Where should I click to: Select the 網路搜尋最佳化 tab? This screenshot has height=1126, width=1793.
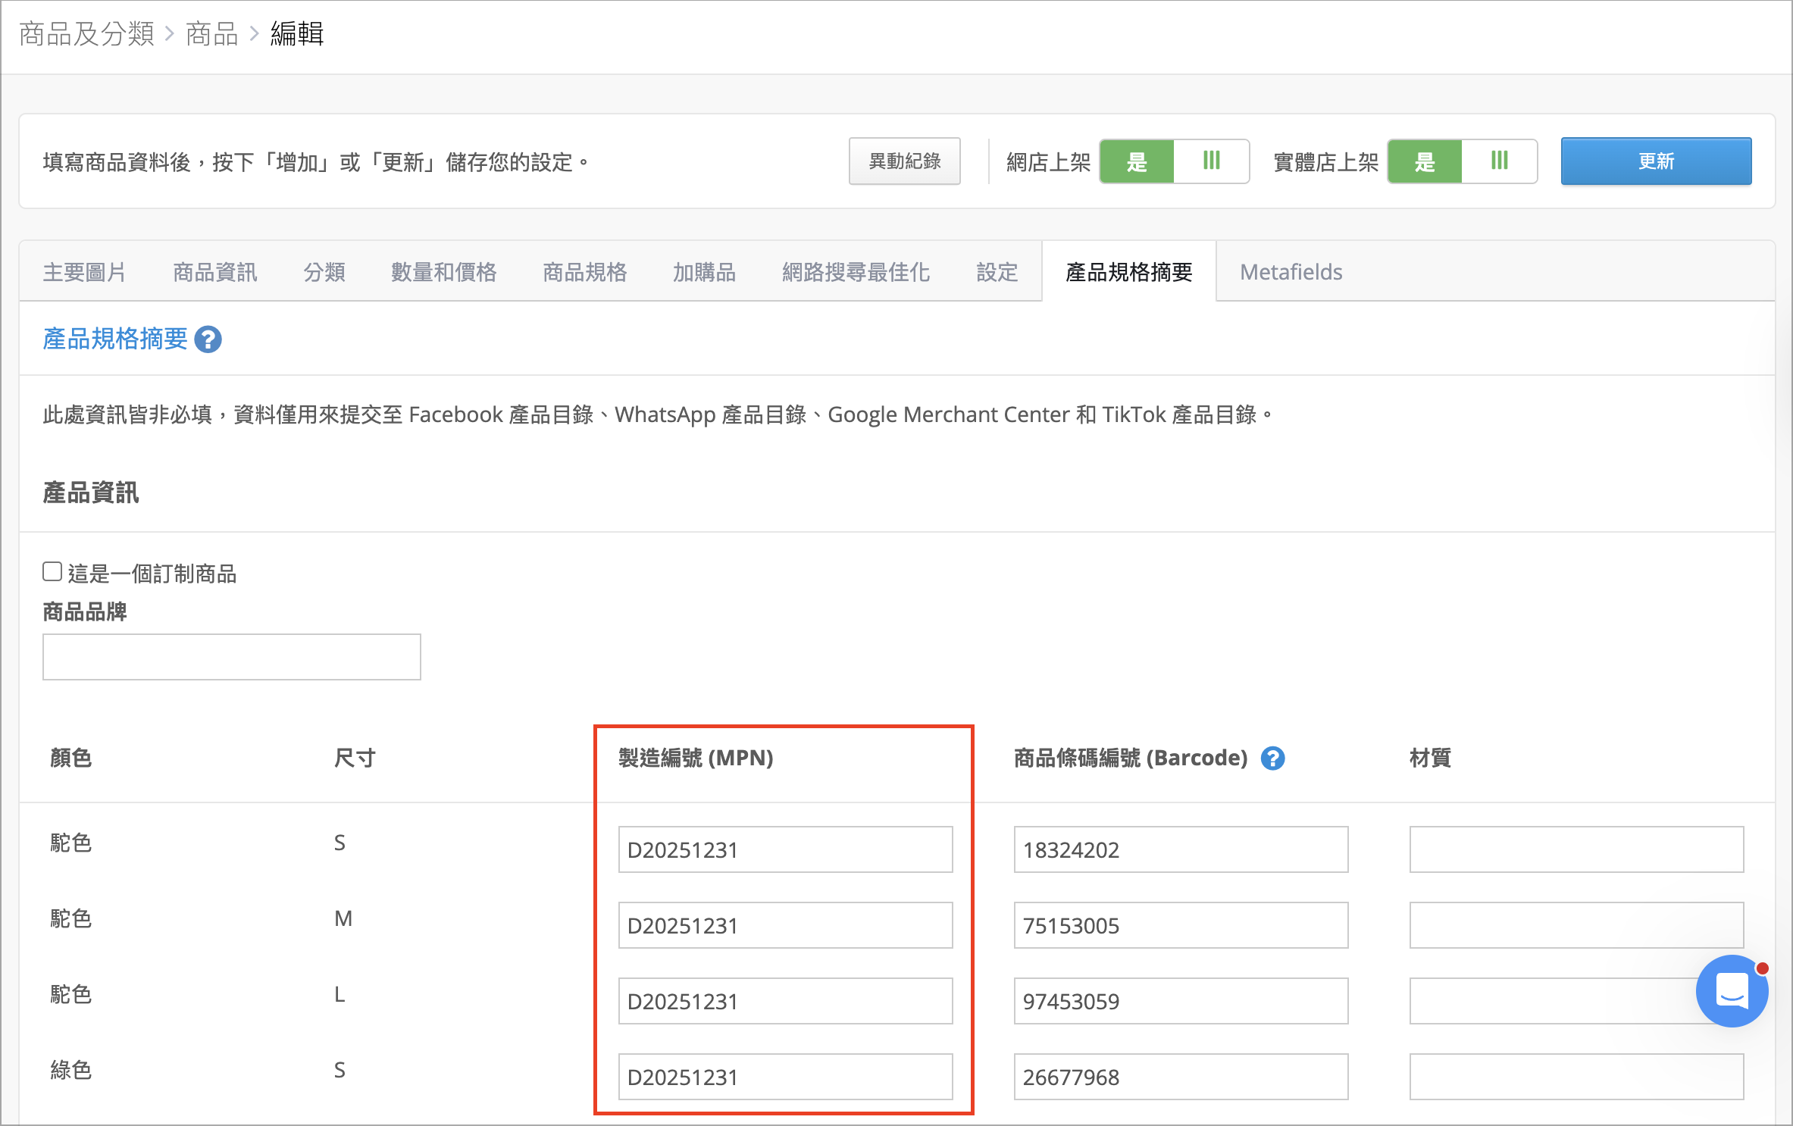point(856,272)
